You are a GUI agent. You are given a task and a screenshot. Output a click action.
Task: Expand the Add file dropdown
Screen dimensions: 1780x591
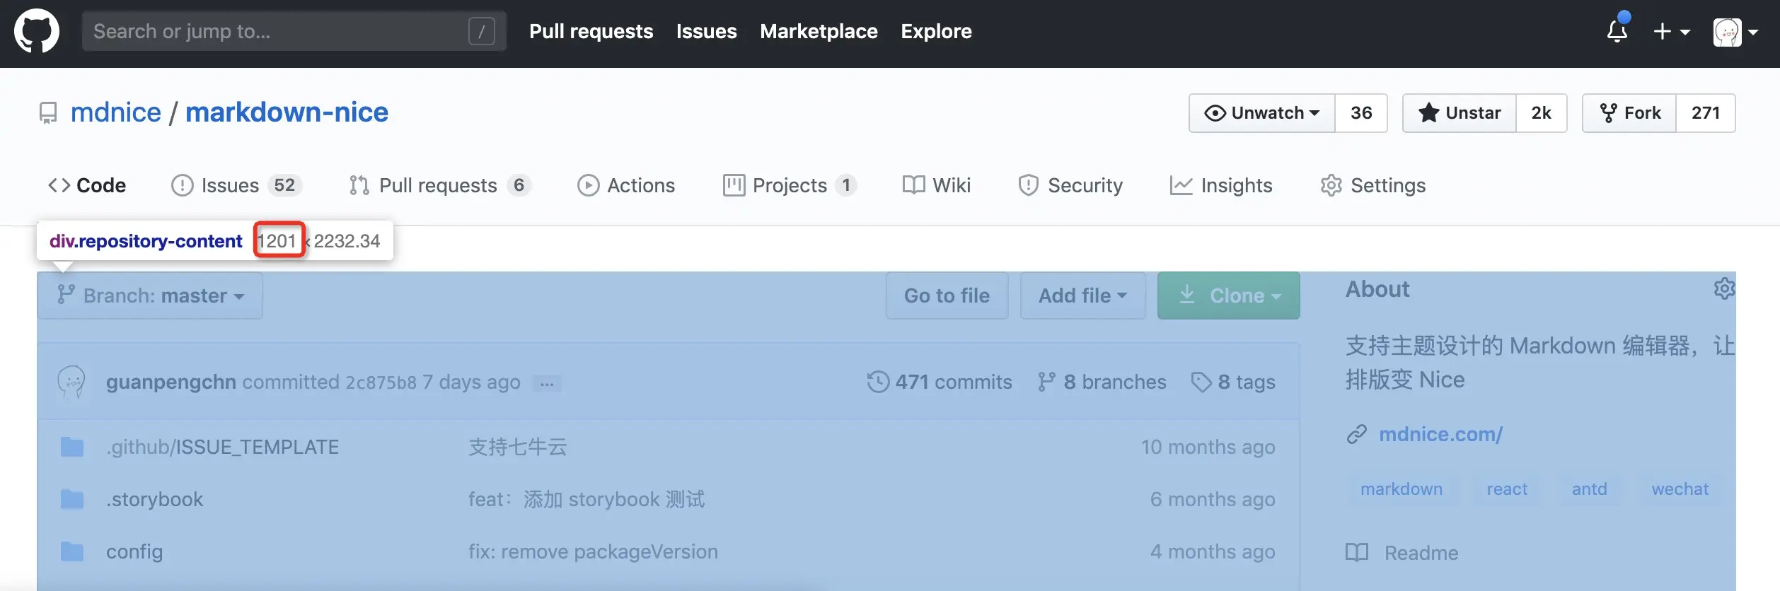coord(1082,295)
